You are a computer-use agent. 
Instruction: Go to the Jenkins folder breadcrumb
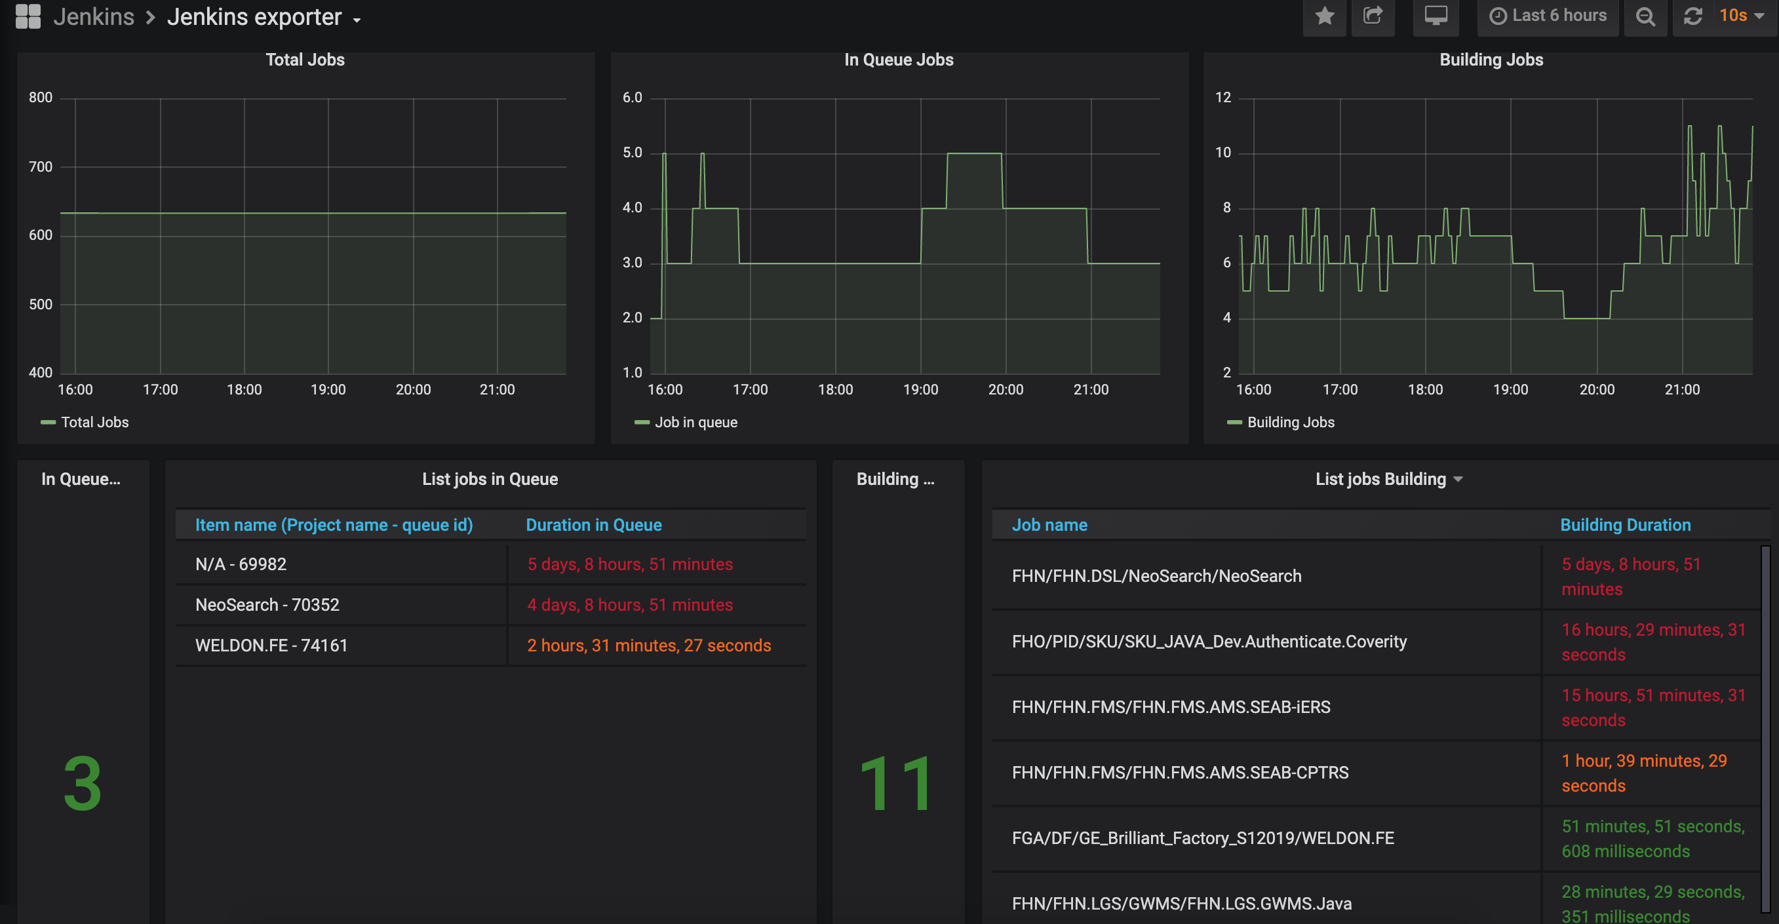94,16
